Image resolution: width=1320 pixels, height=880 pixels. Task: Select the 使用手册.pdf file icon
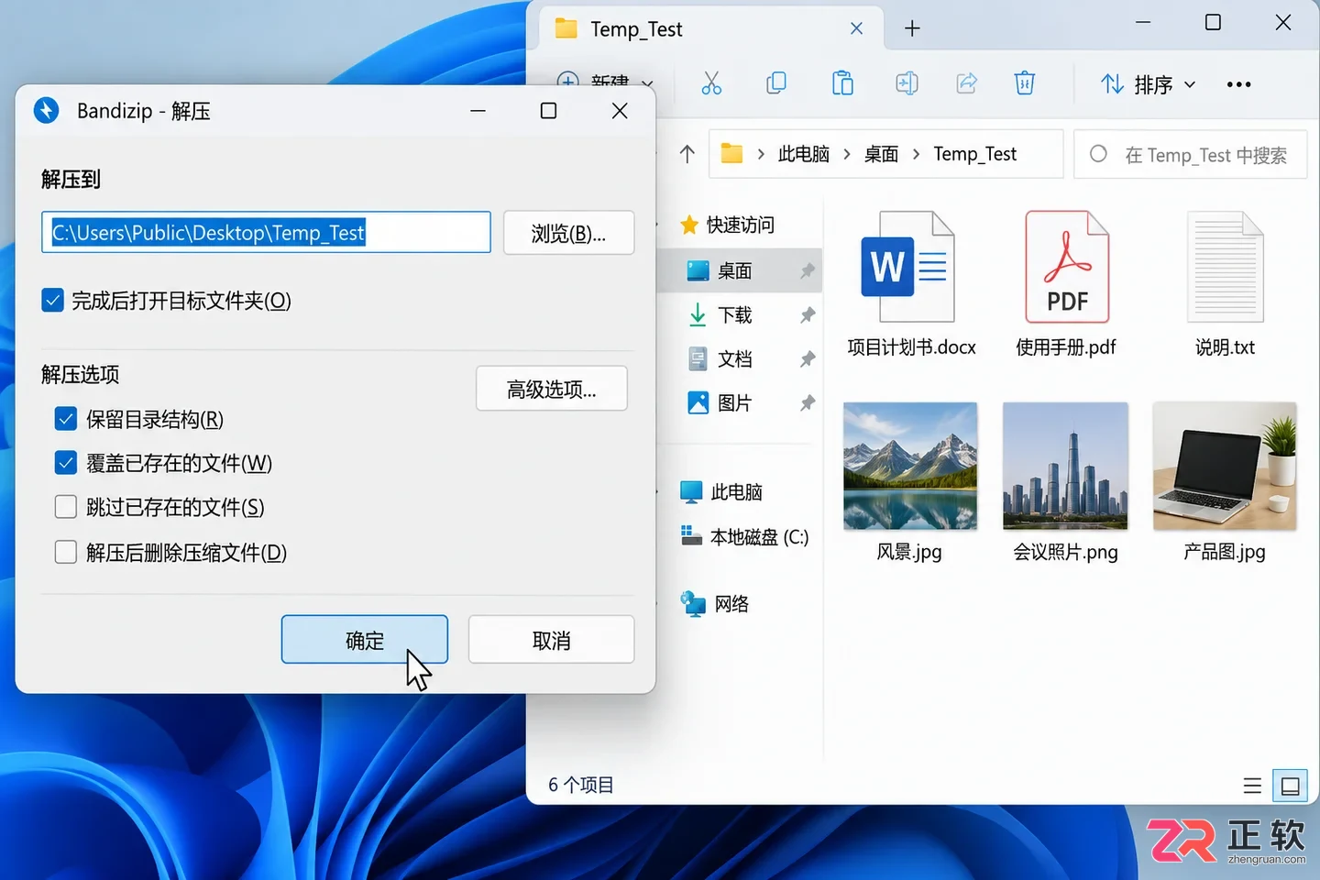click(1067, 267)
